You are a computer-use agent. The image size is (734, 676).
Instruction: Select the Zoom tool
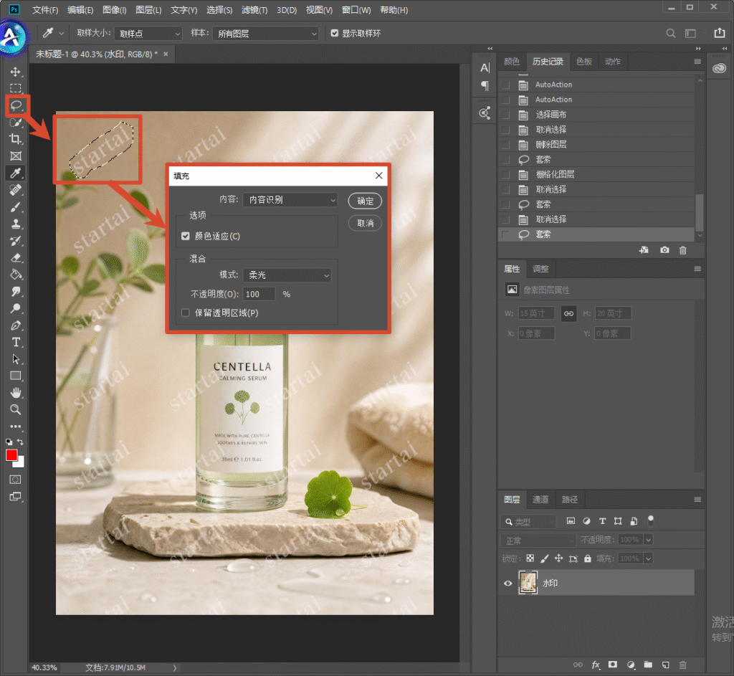point(16,409)
